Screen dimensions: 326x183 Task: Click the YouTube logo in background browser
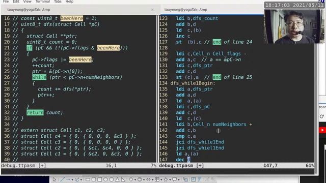(x=322, y=130)
